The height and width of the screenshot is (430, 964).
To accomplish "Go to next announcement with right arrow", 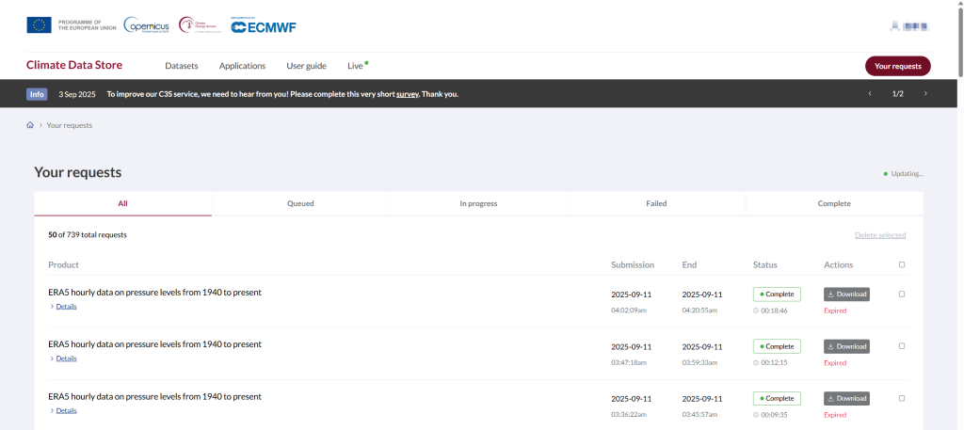I will point(925,94).
